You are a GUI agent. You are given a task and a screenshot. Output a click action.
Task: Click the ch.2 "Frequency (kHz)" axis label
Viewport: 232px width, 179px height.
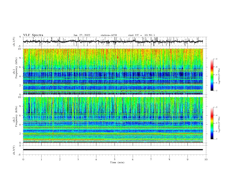pyautogui.click(x=16, y=116)
